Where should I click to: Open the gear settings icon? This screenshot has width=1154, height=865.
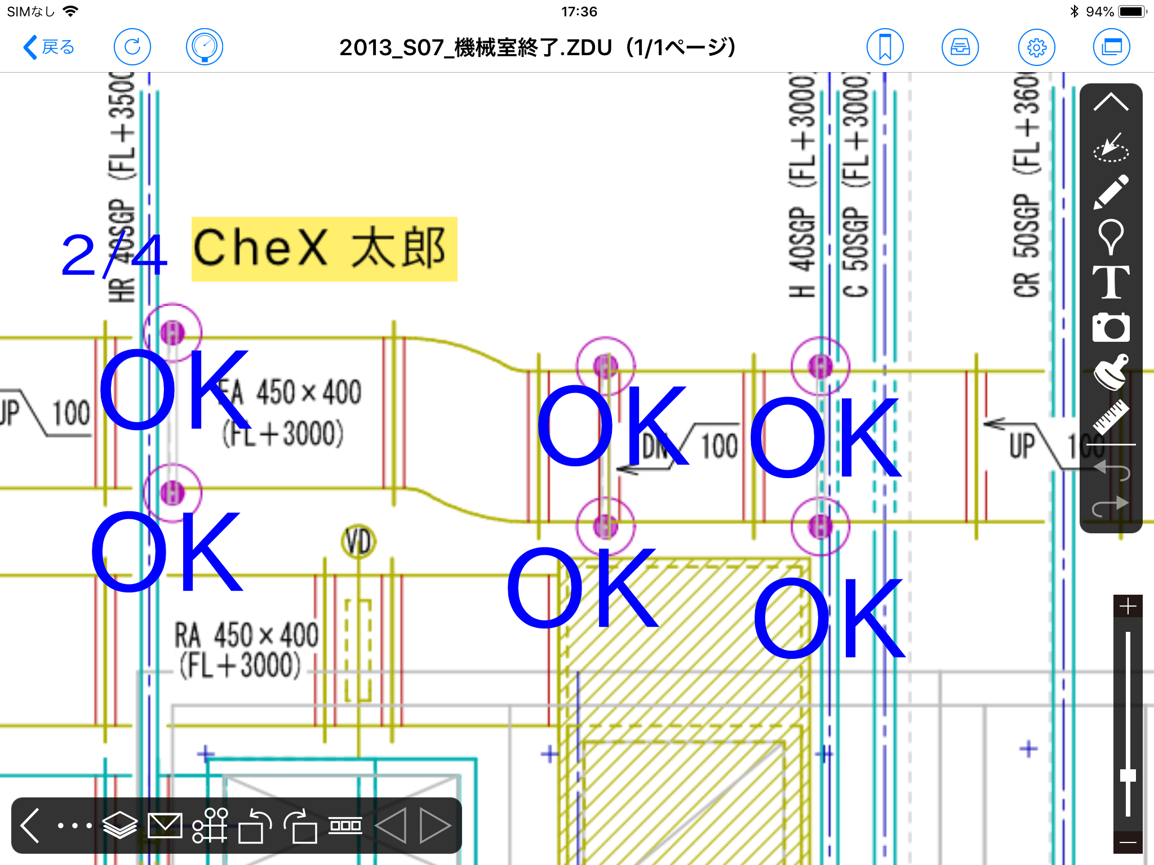point(1036,47)
